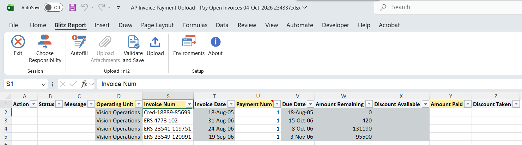Screen dimensions: 522x145
Task: Click the Redo arrow
Action: [102, 7]
